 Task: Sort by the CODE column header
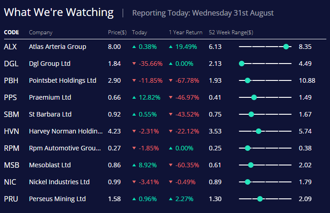tap(11, 32)
